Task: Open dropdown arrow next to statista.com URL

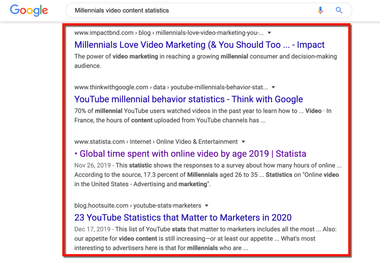Action: [243, 142]
